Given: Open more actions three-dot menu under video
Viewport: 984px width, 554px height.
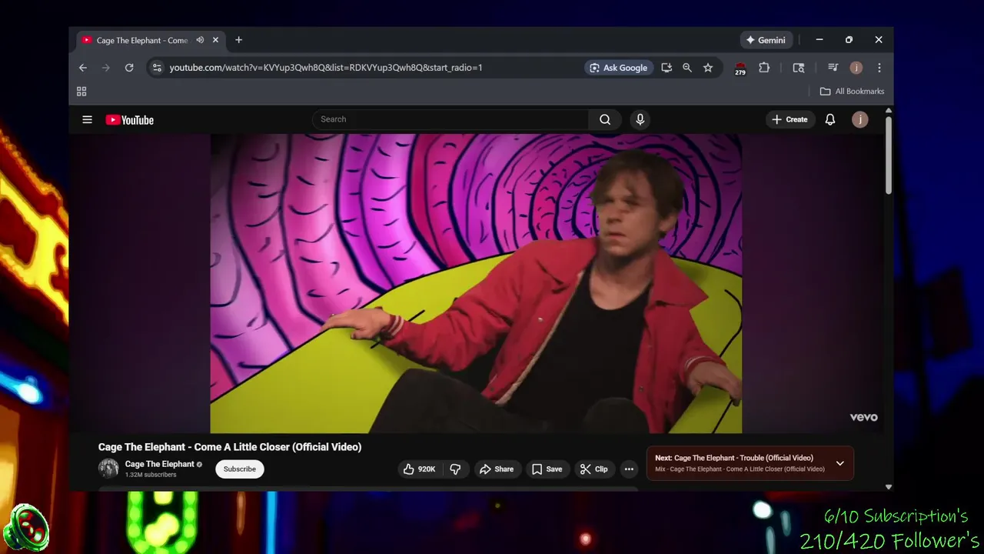Looking at the screenshot, I should (x=629, y=469).
